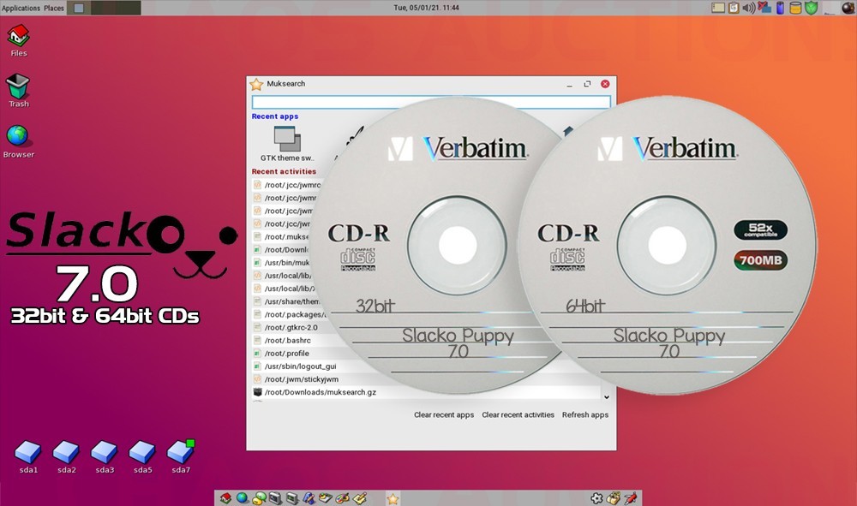Click the yellow storage drum icon in panel
Screen dimensions: 857x506
796,8
